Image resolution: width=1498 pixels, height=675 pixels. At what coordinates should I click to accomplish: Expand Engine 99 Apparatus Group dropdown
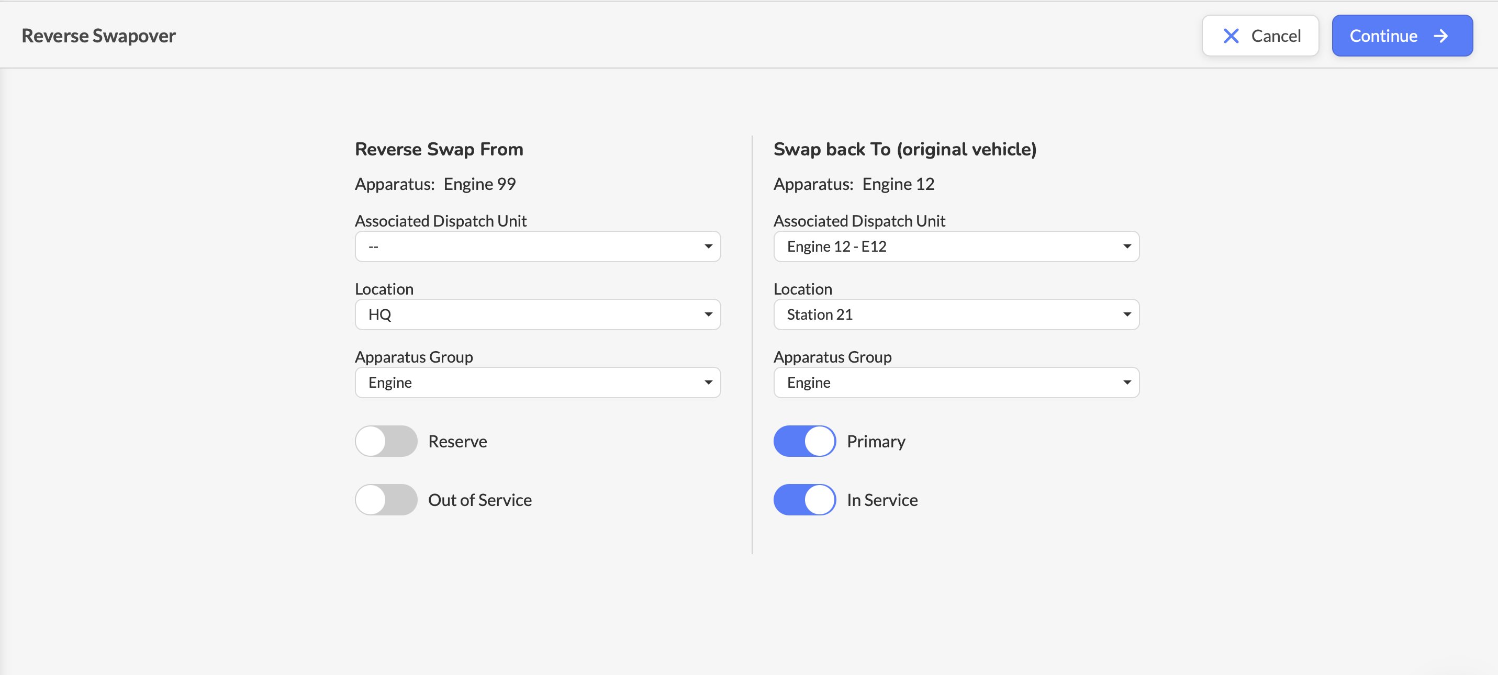[x=536, y=383]
